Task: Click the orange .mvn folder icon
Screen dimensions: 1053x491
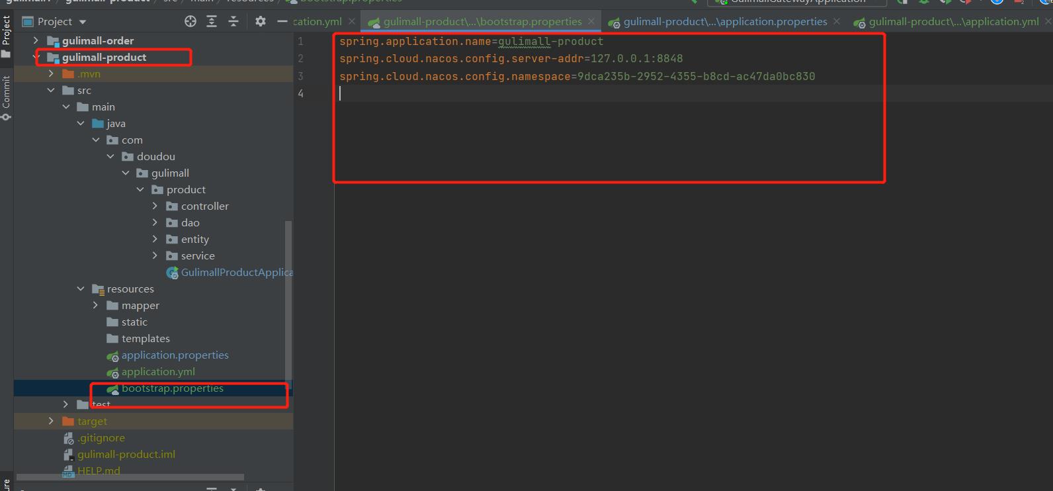Action: [68, 74]
